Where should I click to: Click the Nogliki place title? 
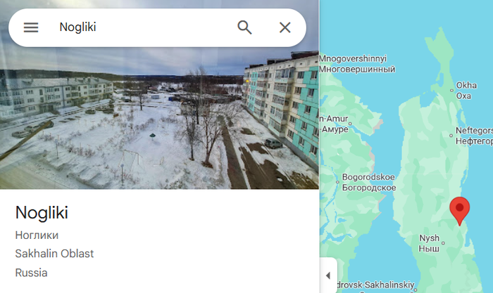(x=42, y=213)
